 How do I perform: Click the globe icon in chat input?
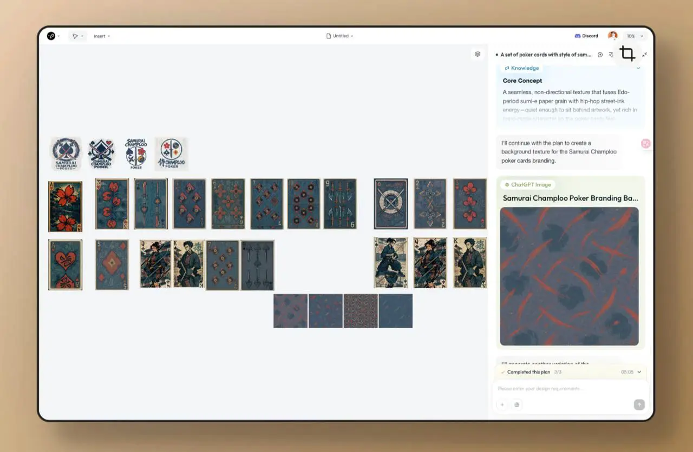(x=517, y=404)
